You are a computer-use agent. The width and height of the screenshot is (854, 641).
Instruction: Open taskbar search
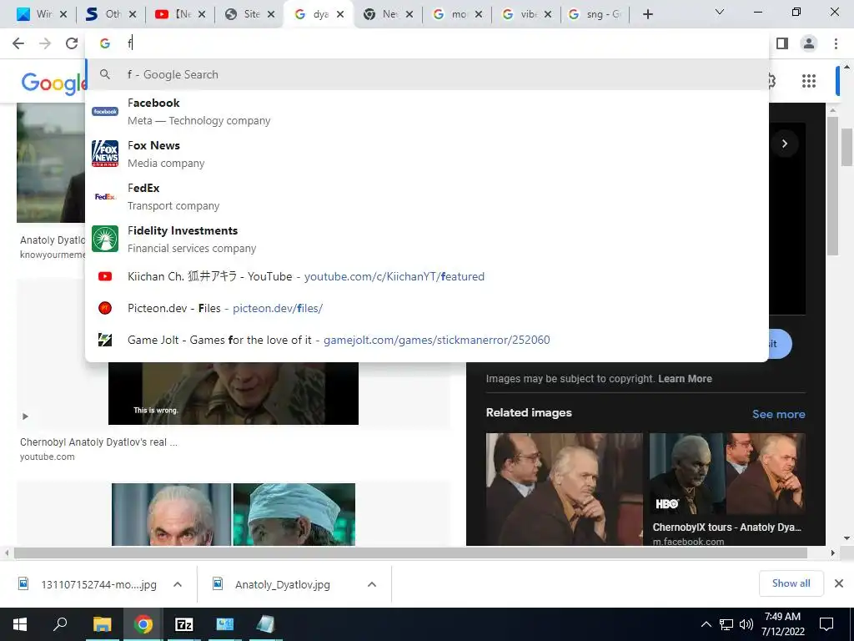[x=60, y=624]
